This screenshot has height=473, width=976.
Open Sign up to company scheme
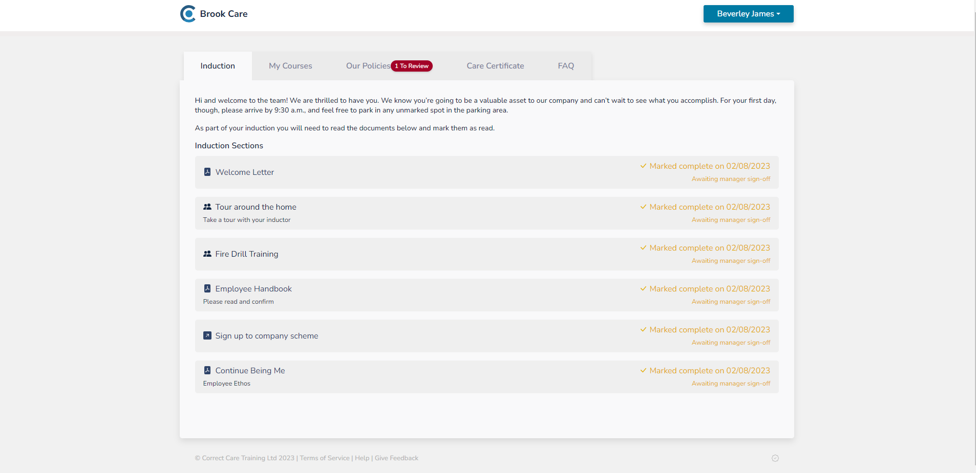click(267, 336)
